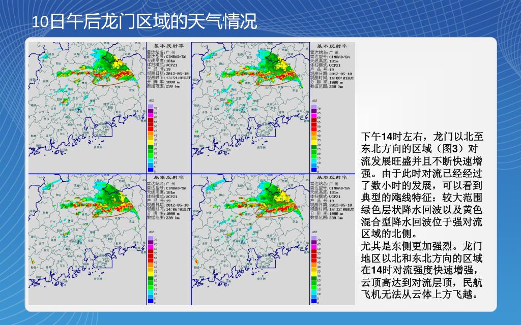
Task: Click the dBZ color scale in the 13:54 panel
Action: click(151, 138)
